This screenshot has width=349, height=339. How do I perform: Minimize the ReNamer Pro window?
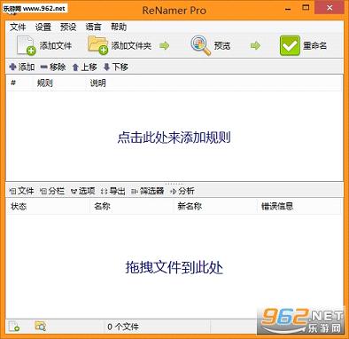(x=288, y=9)
